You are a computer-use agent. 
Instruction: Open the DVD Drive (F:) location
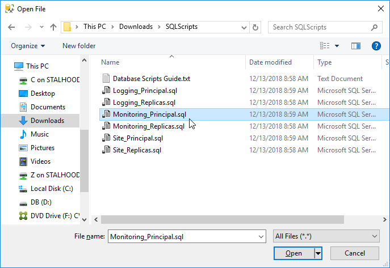coord(49,216)
